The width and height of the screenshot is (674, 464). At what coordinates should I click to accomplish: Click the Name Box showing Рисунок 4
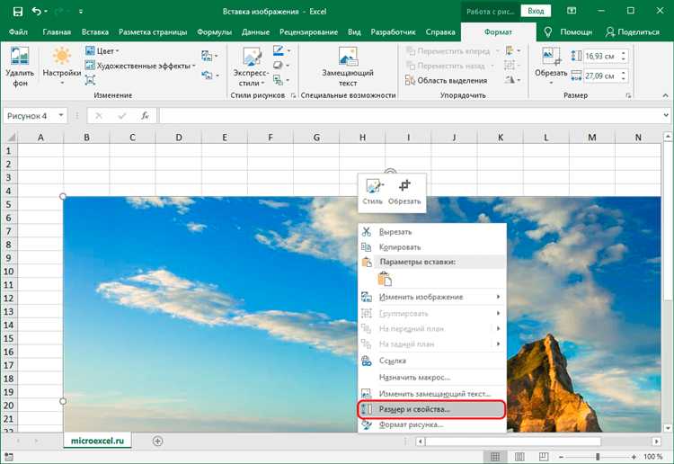tap(34, 116)
